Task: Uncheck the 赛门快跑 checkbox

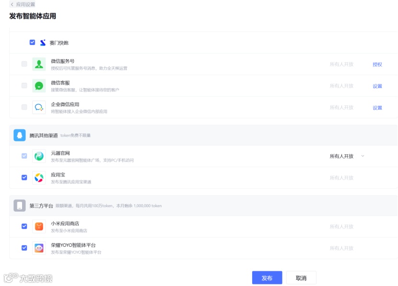Action: tap(32, 42)
